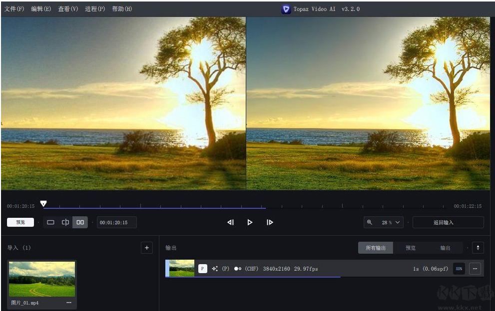This screenshot has width=495, height=311.
Task: Click the timeline playhead marker
Action: coord(43,203)
